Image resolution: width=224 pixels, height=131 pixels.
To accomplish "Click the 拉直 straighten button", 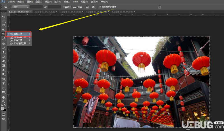I will click(78, 7).
